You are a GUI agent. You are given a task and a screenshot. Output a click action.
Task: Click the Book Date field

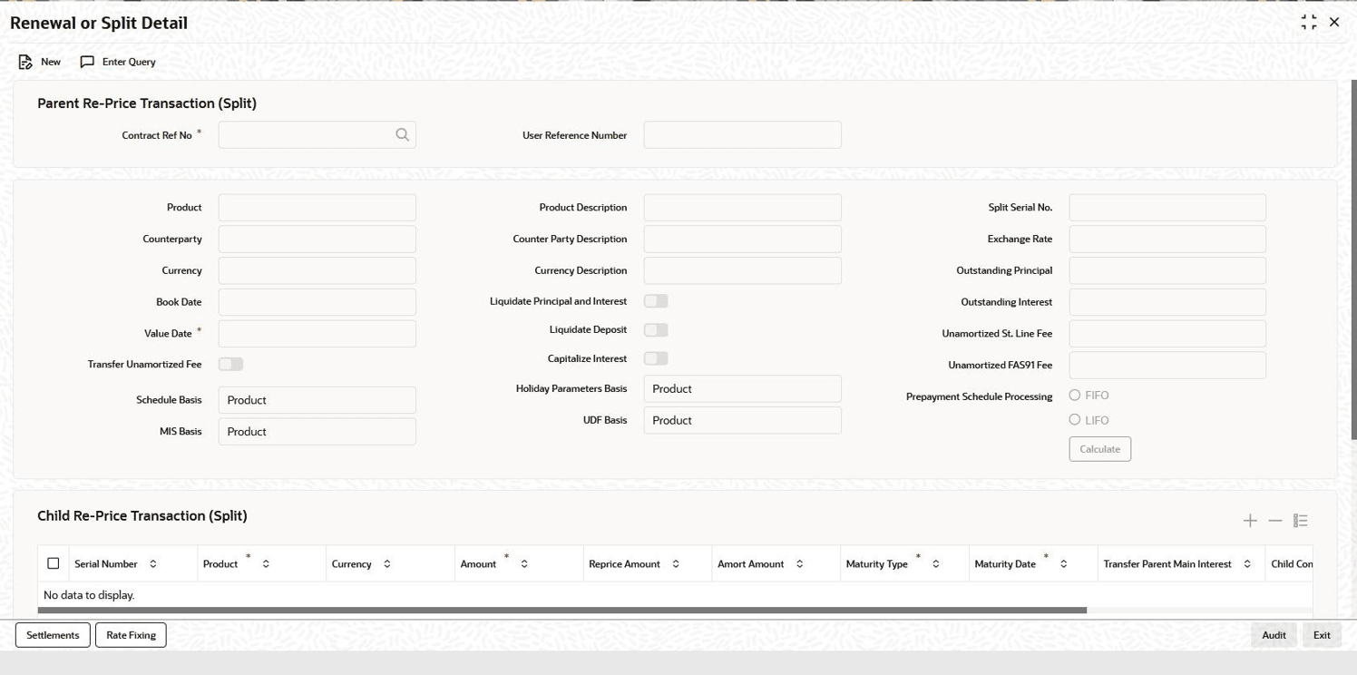coord(317,302)
